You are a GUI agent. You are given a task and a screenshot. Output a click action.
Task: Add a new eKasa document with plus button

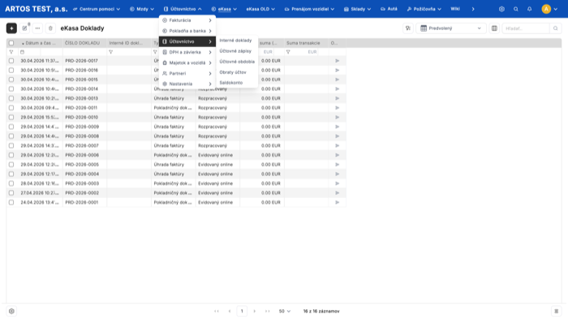[11, 28]
